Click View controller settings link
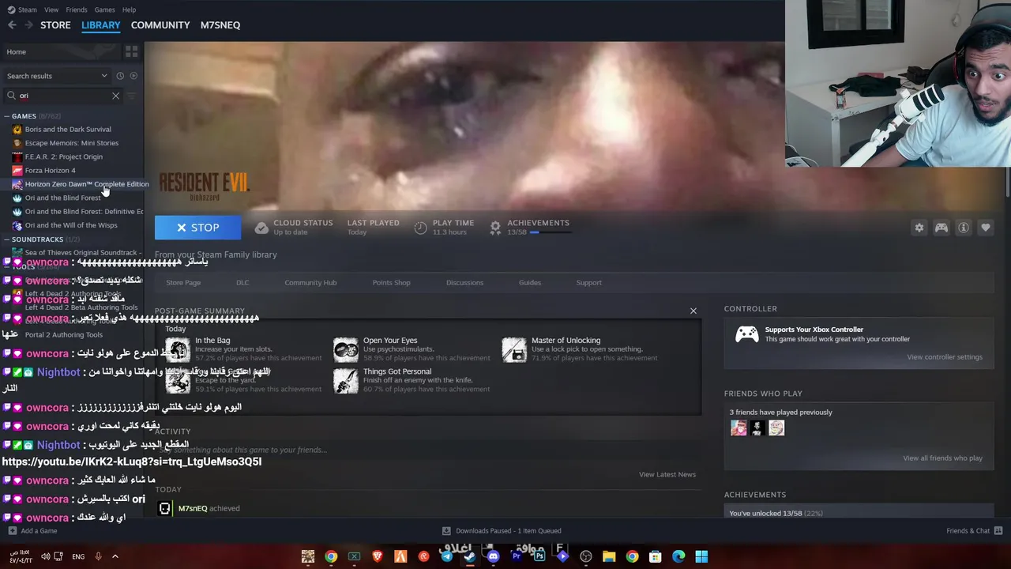Image resolution: width=1011 pixels, height=569 pixels. point(945,357)
